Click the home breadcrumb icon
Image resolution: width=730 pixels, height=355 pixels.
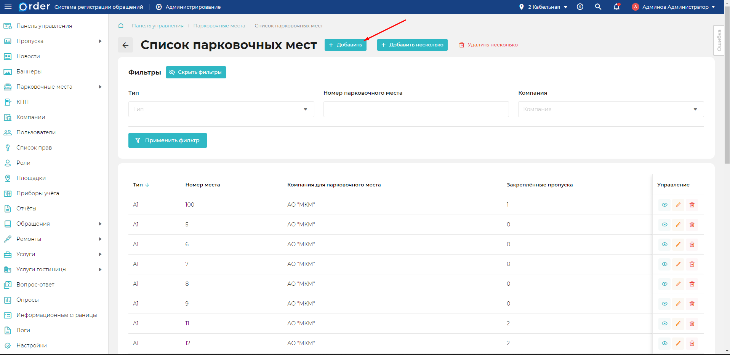click(121, 26)
